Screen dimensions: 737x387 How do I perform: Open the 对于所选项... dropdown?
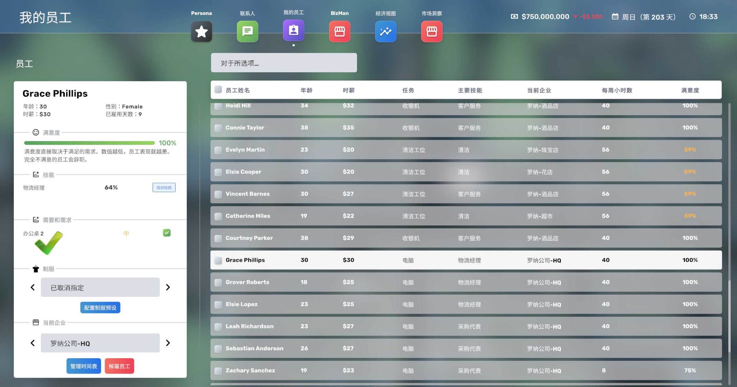[x=284, y=63]
